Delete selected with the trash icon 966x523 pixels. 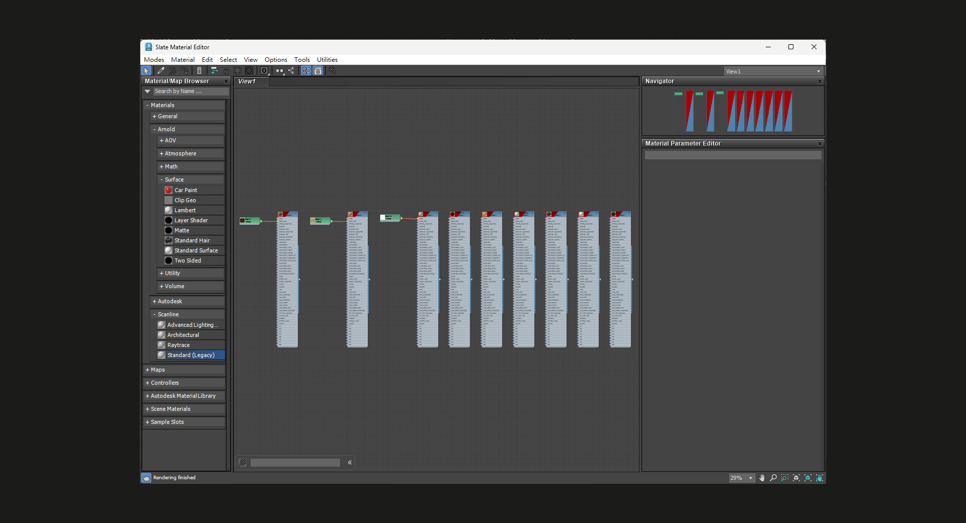click(x=199, y=71)
